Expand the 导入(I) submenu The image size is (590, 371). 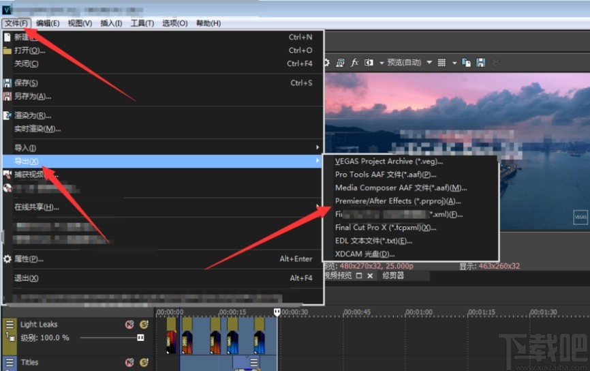(x=163, y=147)
